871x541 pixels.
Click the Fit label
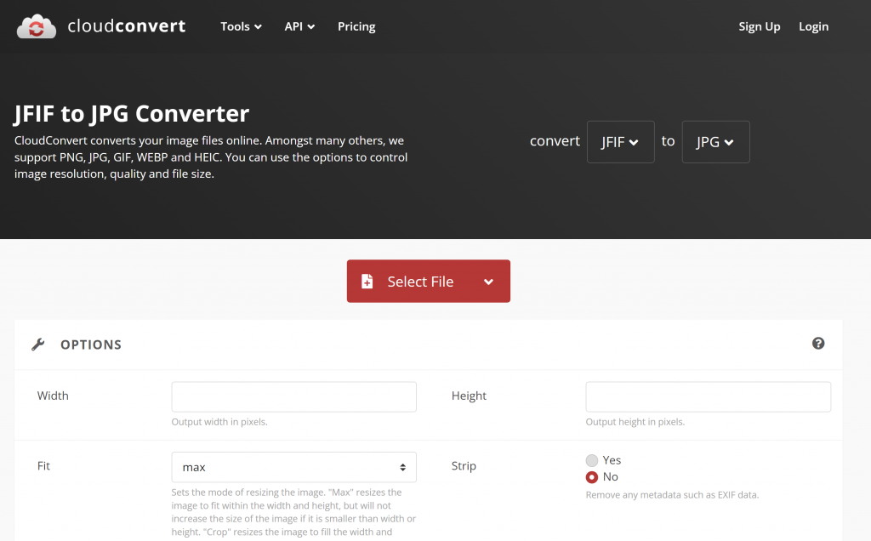[x=43, y=466]
